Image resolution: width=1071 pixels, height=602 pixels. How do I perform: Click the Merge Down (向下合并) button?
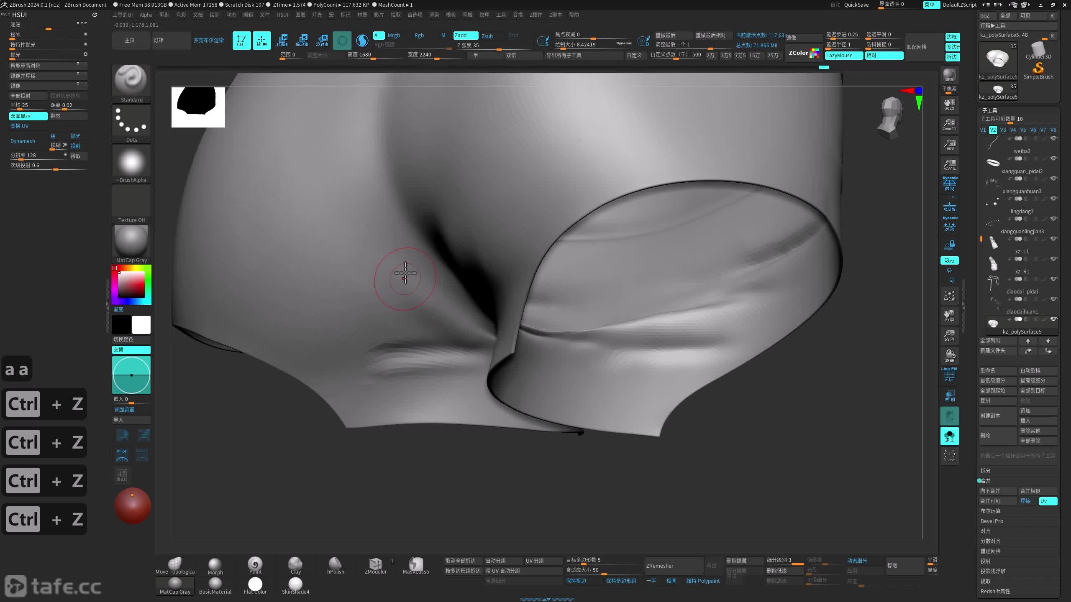pyautogui.click(x=998, y=491)
